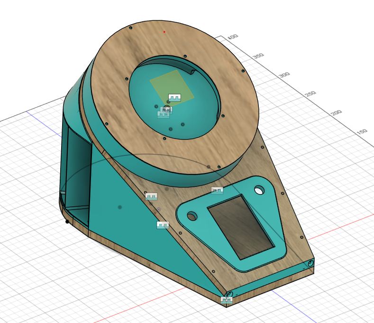
Task: Click the grid label 150
Action: coord(362,131)
